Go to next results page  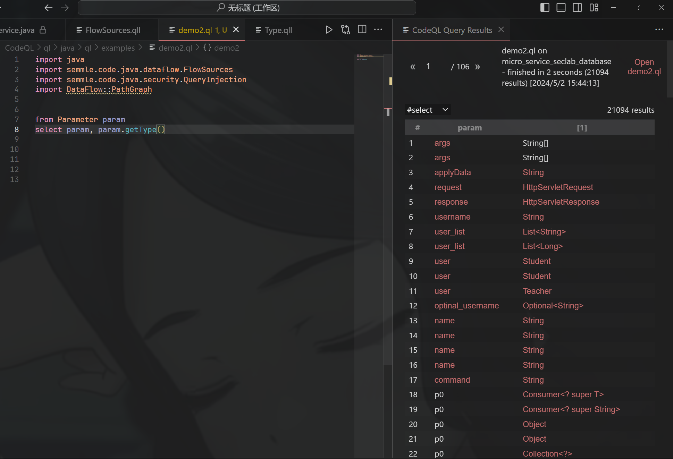pyautogui.click(x=478, y=67)
